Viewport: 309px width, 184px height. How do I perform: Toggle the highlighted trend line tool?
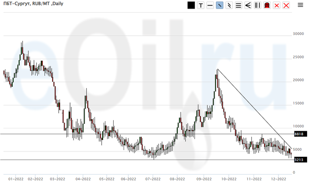pyautogui.click(x=219, y=5)
